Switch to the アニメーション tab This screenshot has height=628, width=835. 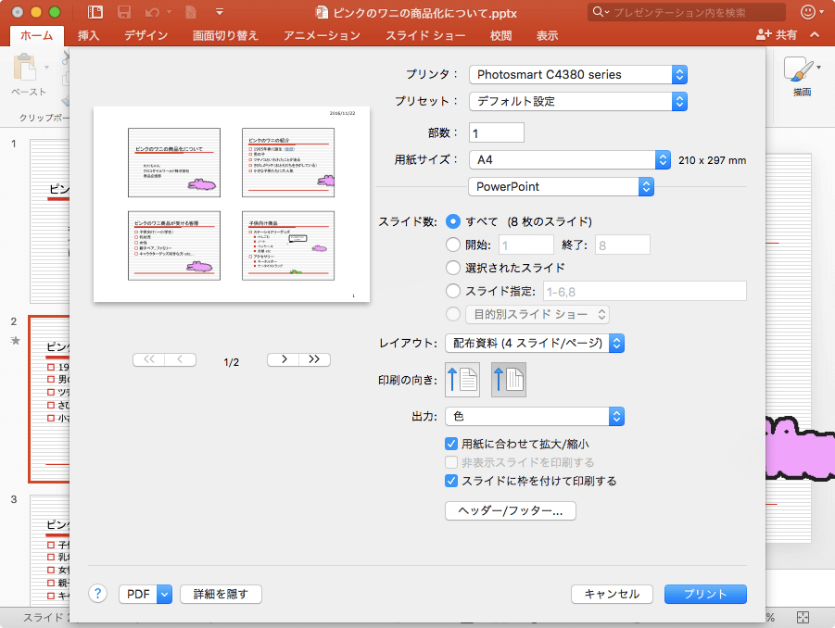[322, 35]
